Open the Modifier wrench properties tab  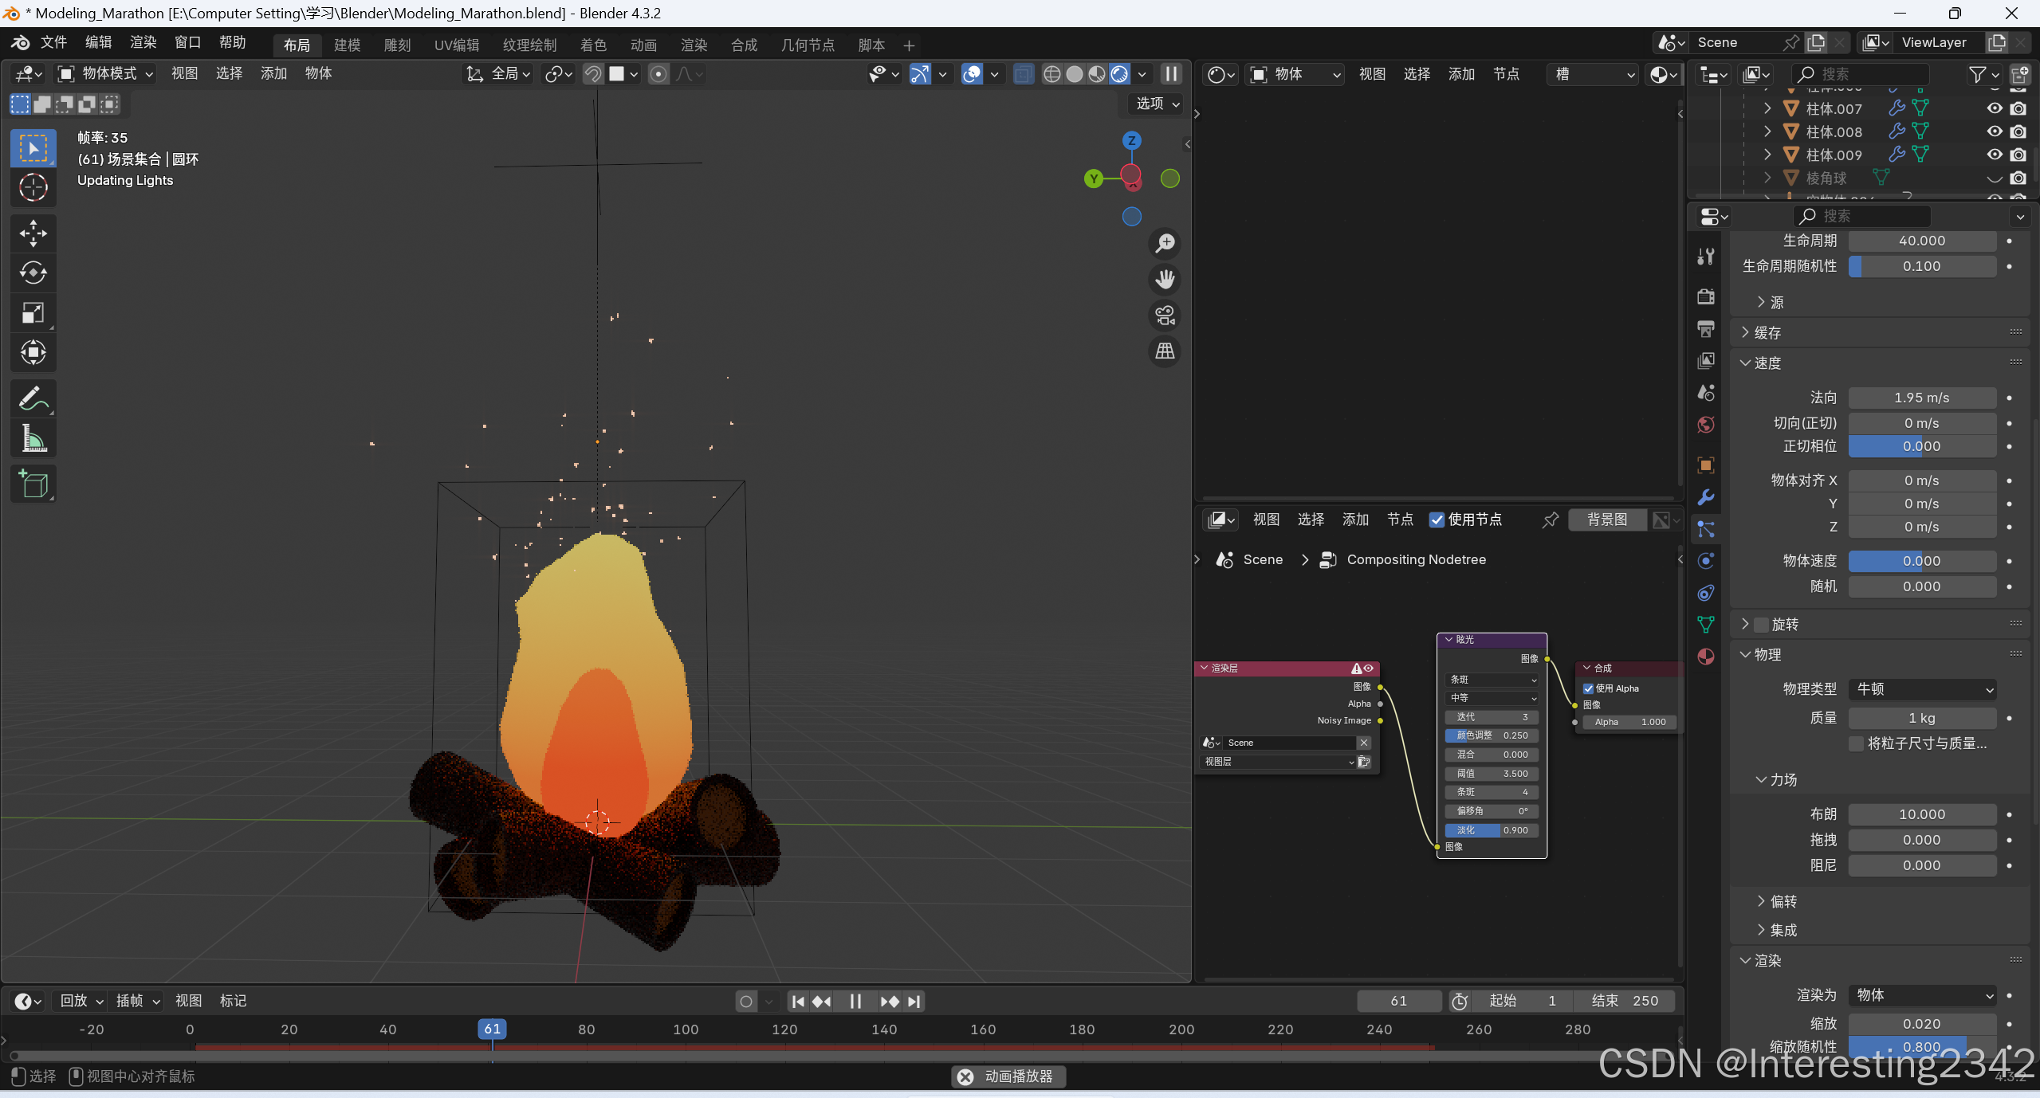tap(1706, 497)
